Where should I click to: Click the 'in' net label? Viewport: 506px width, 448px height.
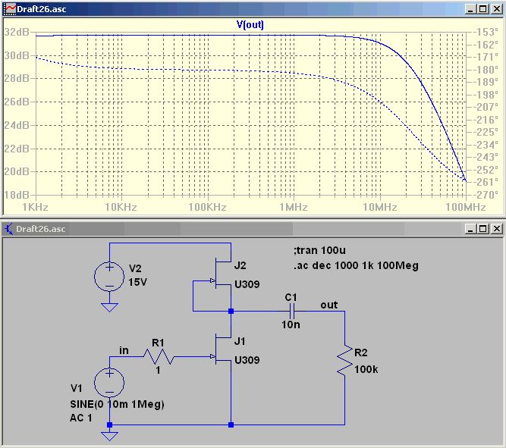pyautogui.click(x=124, y=350)
